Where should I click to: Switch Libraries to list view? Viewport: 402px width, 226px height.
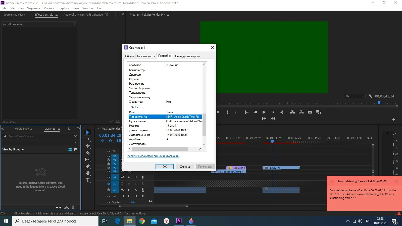point(76,150)
